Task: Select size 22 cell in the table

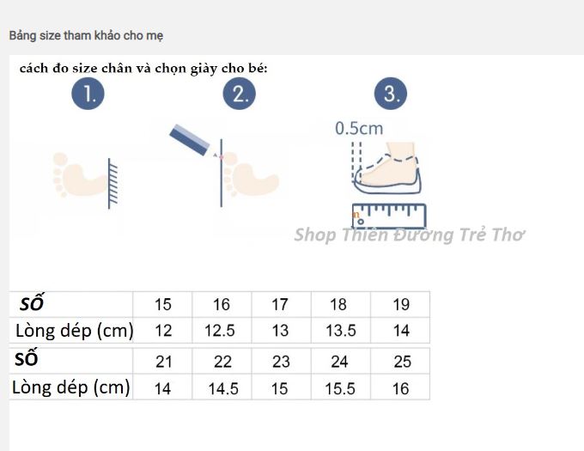Action: click(x=222, y=362)
